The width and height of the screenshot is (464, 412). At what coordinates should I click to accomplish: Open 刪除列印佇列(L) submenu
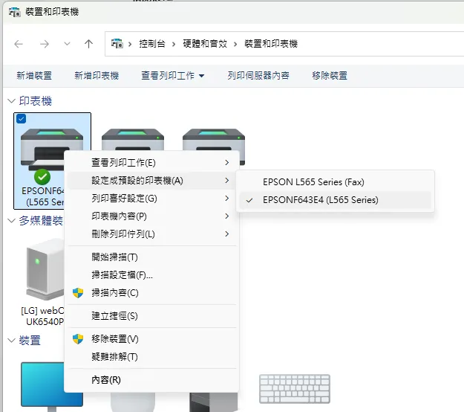click(151, 234)
